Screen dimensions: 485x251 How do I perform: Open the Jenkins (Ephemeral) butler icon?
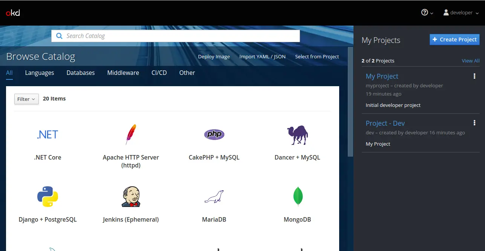coord(131,196)
